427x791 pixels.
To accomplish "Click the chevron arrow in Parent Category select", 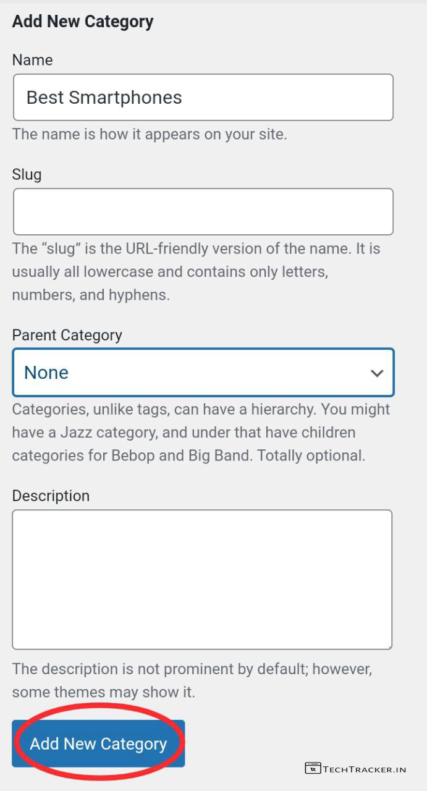I will click(x=377, y=373).
